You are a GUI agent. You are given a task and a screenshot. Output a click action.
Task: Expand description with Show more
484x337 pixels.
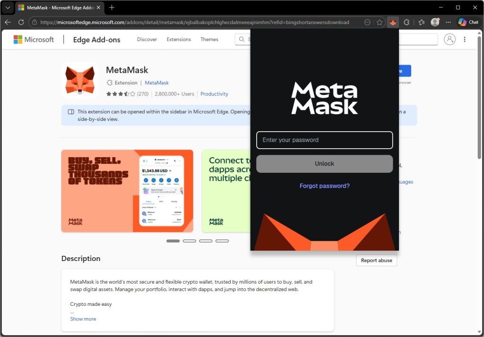click(x=83, y=319)
